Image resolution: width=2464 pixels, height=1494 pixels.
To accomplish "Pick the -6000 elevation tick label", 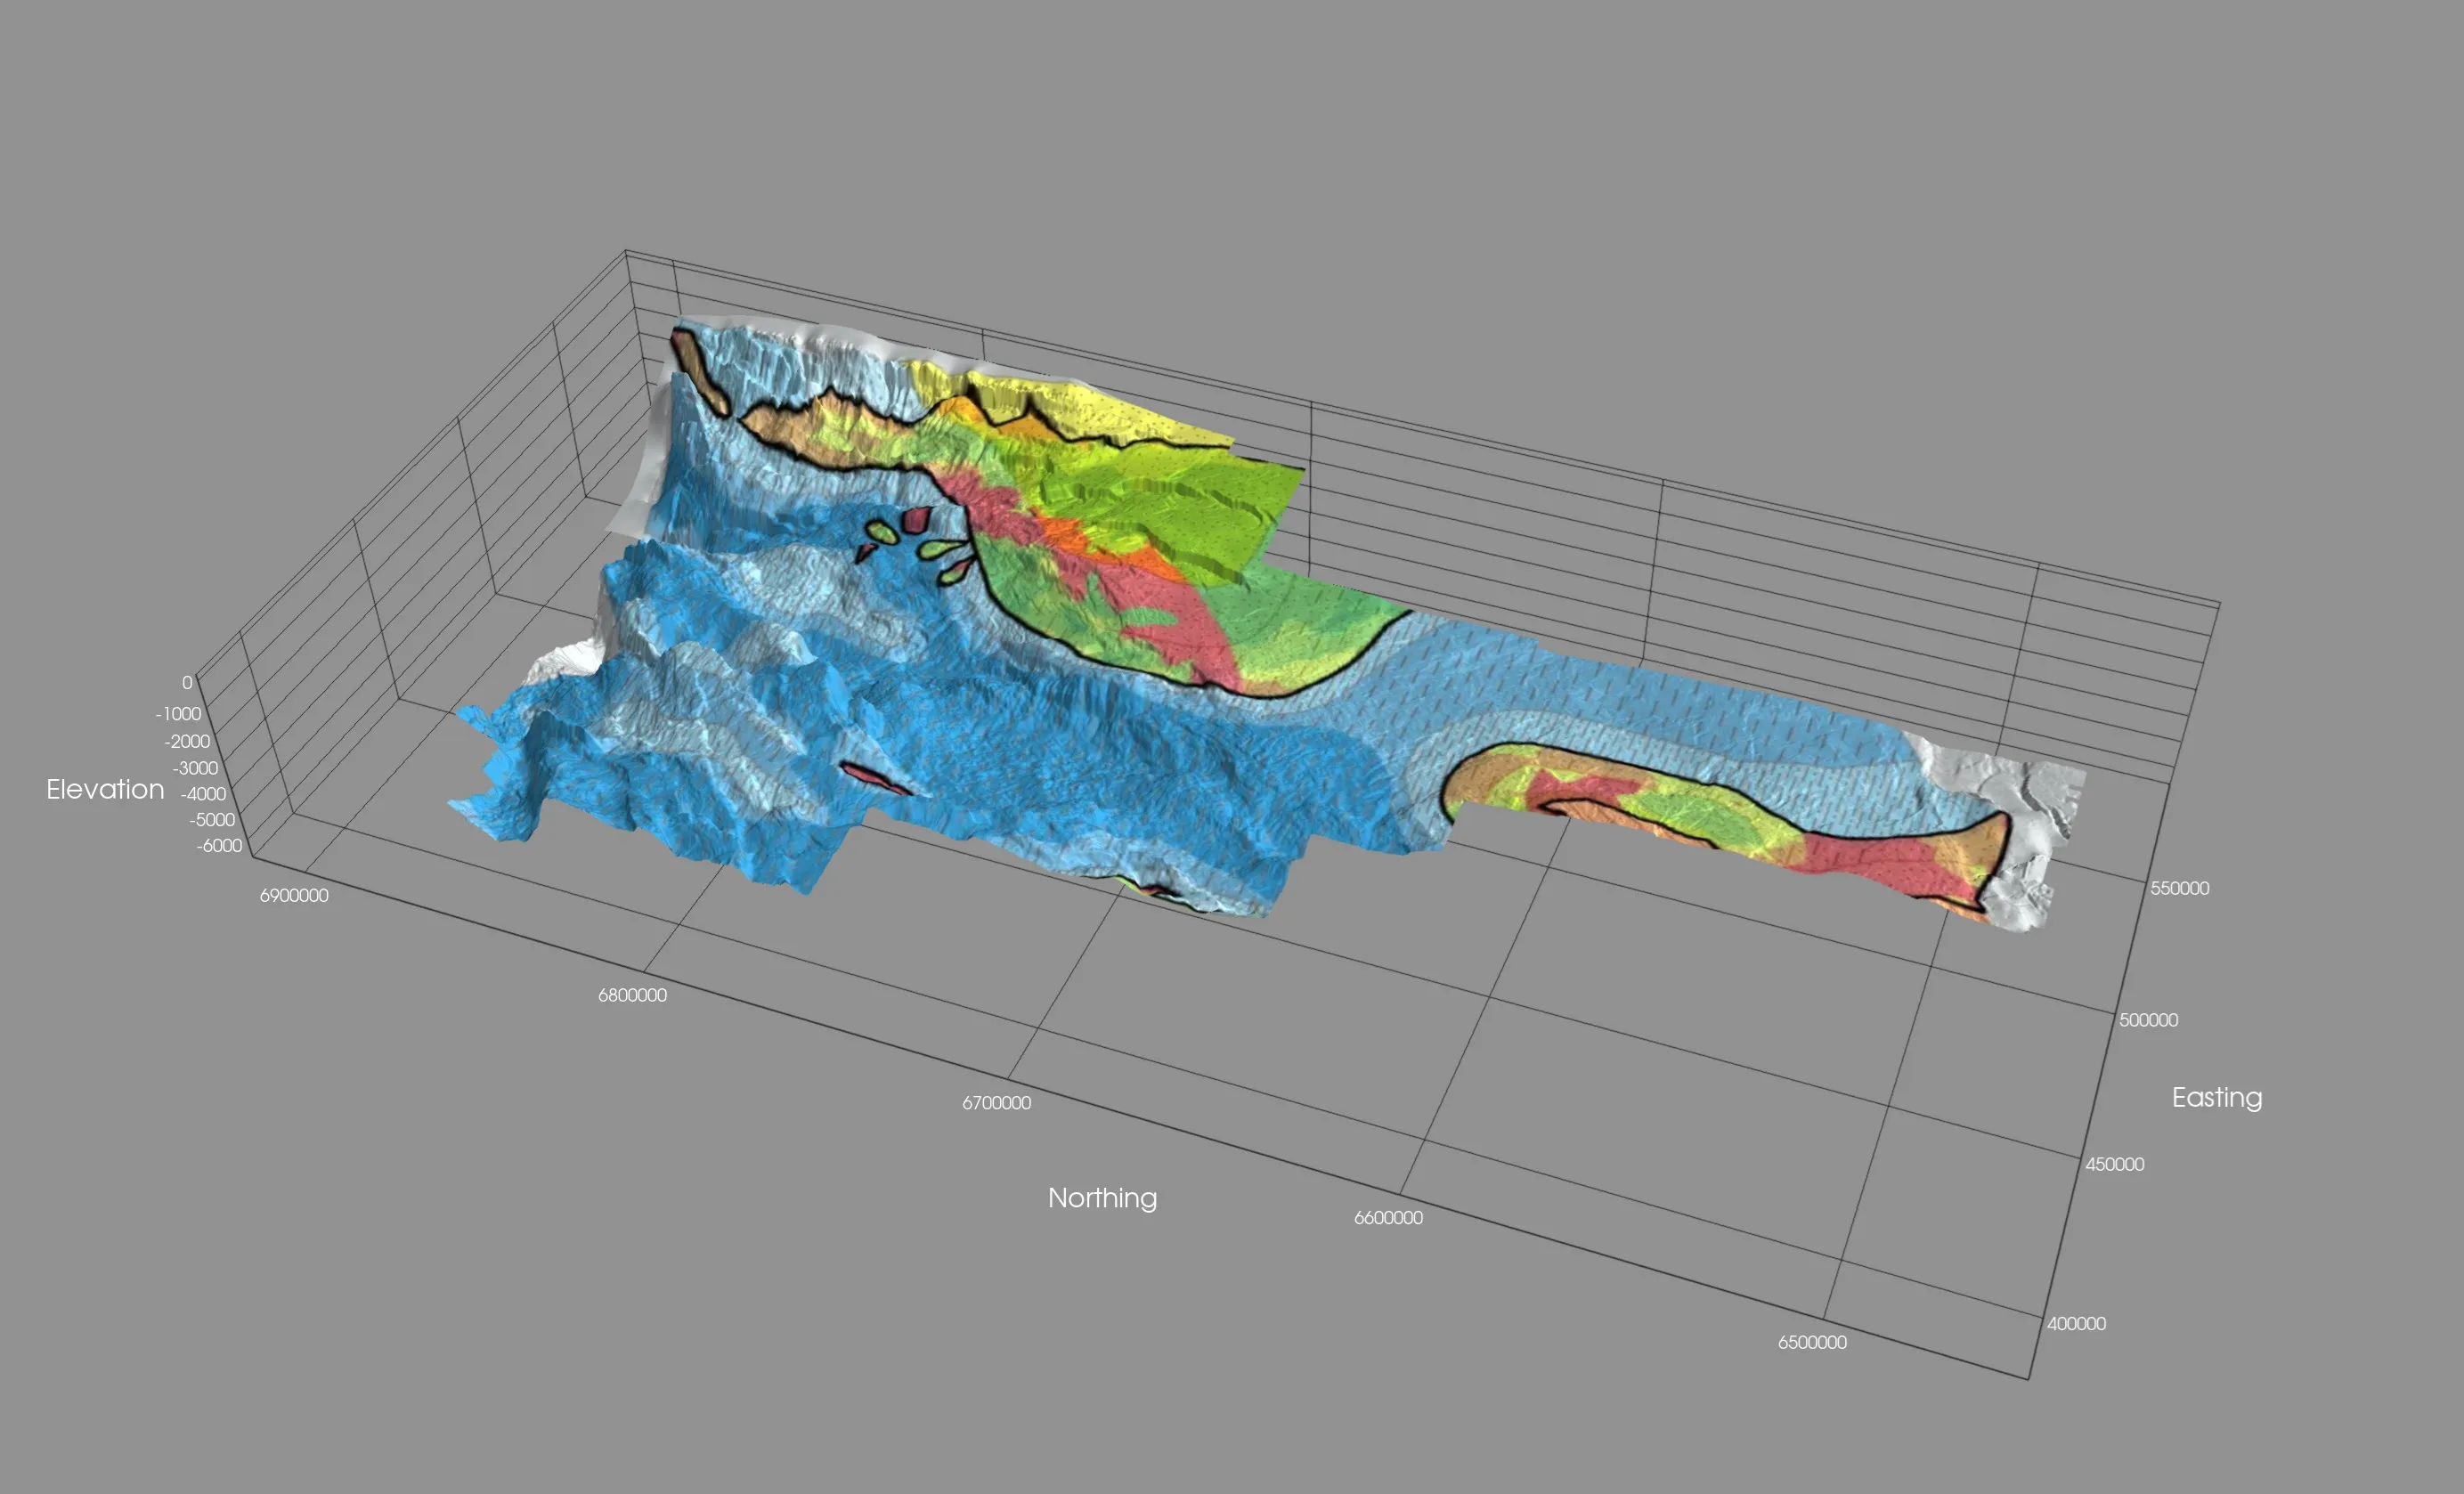I will (219, 846).
